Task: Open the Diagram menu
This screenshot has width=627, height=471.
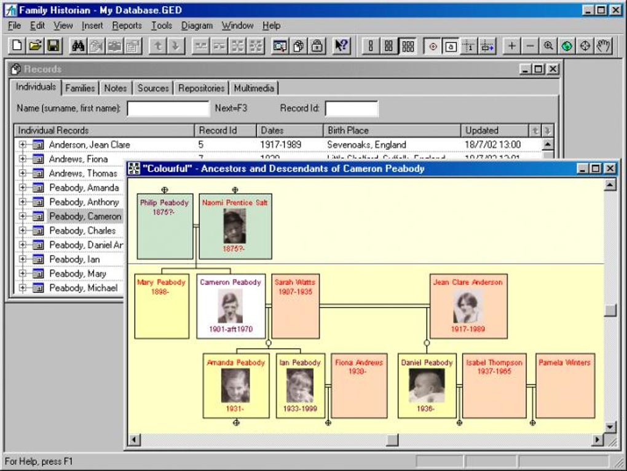Action: pos(197,26)
